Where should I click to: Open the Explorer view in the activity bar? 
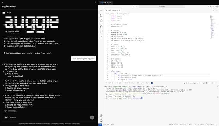pyautogui.click(x=101, y=15)
